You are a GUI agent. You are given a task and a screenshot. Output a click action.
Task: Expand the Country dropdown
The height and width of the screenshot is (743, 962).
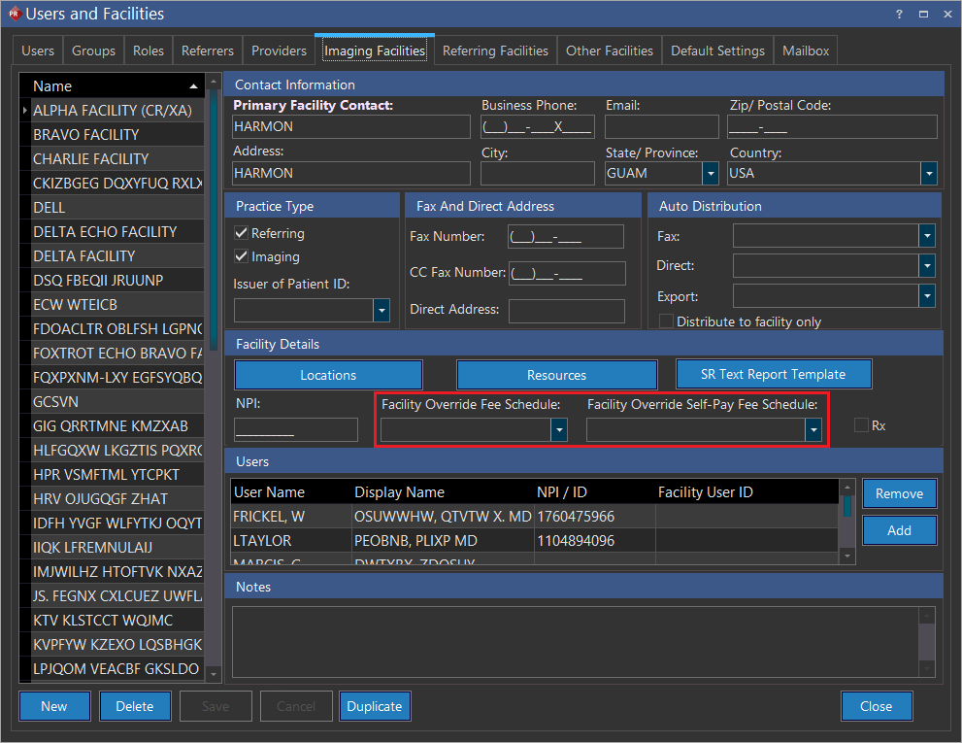[929, 173]
